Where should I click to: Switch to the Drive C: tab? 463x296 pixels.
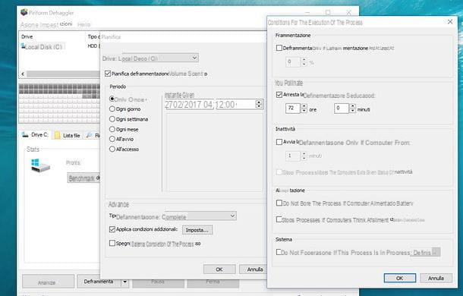(x=36, y=134)
